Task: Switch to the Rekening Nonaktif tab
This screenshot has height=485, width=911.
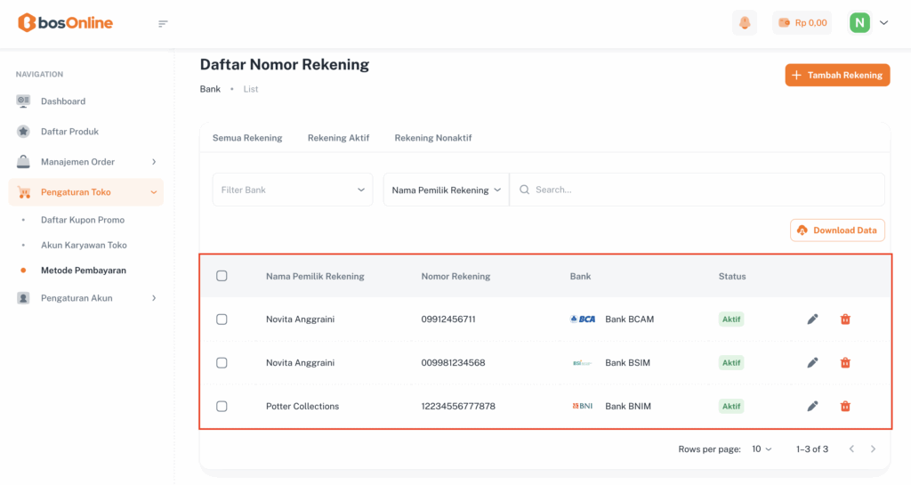Action: point(432,138)
